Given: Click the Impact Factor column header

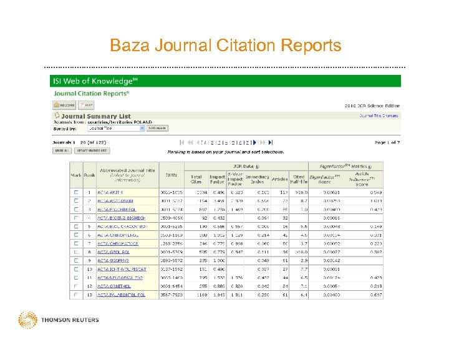Looking at the screenshot, I should click(218, 179).
